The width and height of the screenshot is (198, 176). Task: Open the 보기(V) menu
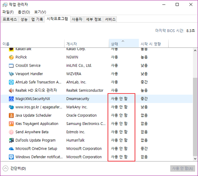(40, 12)
